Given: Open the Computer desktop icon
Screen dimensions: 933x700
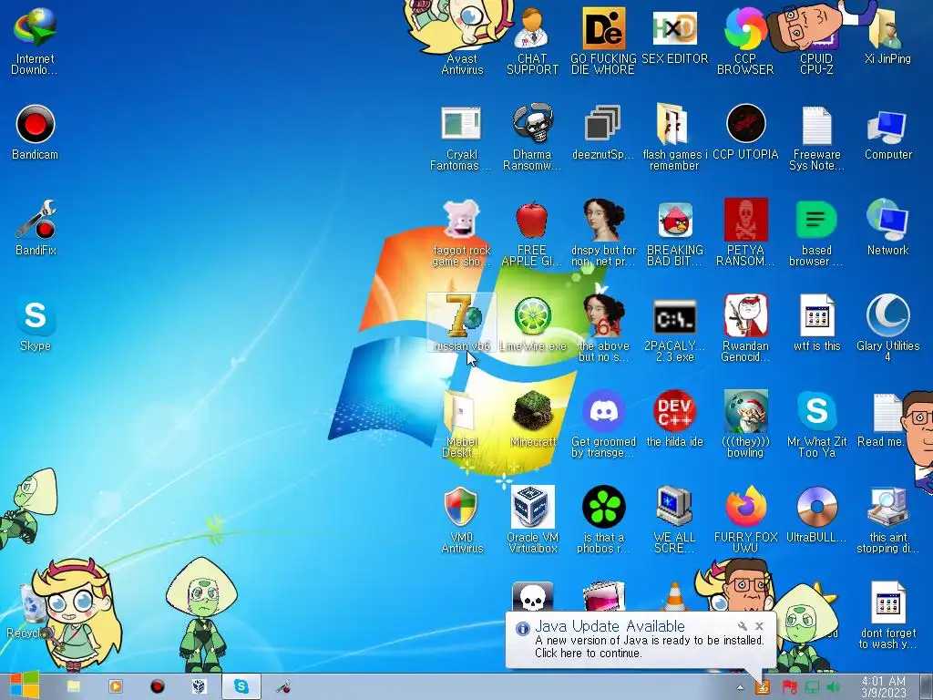Looking at the screenshot, I should click(x=887, y=133).
